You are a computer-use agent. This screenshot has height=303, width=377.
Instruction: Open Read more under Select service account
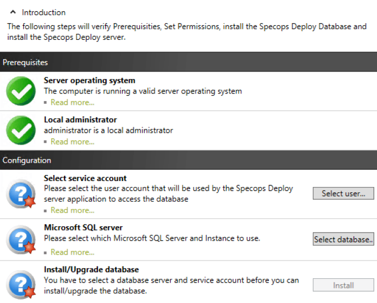pyautogui.click(x=72, y=211)
